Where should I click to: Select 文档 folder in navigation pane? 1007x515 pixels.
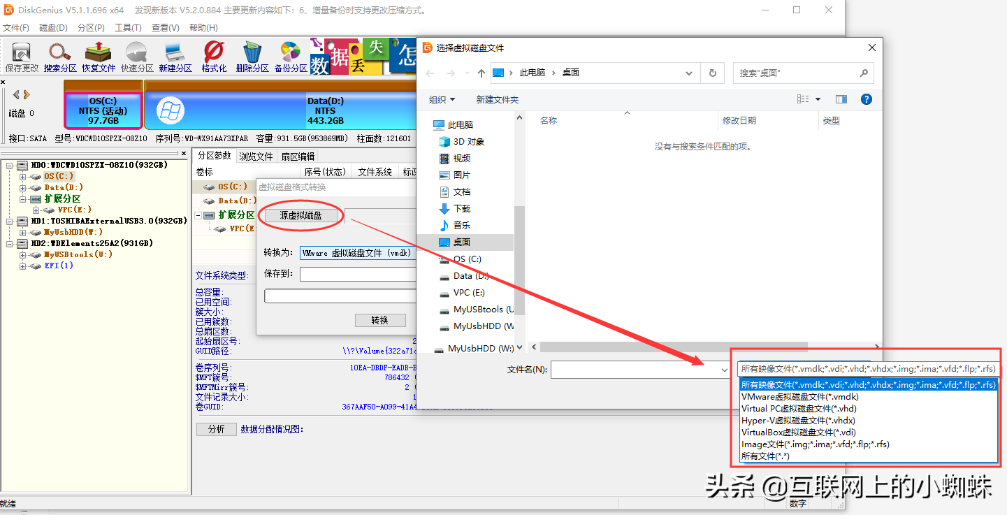coord(454,191)
